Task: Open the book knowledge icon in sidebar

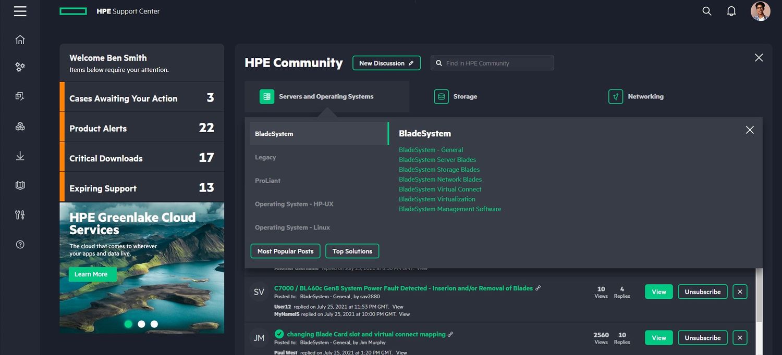Action: click(20, 185)
